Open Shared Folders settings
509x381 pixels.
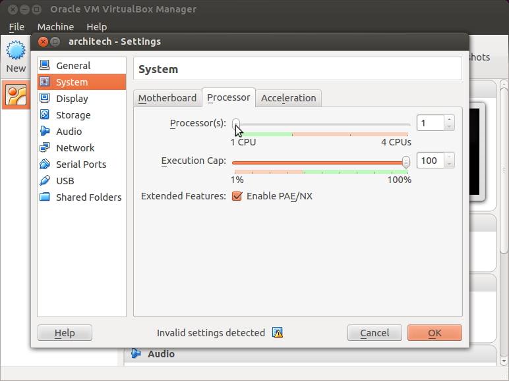tap(82, 197)
